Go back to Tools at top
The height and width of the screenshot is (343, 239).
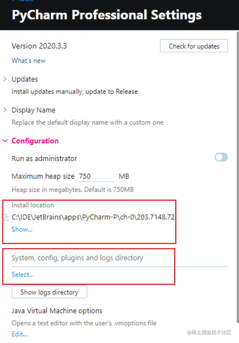tap(23, 1)
